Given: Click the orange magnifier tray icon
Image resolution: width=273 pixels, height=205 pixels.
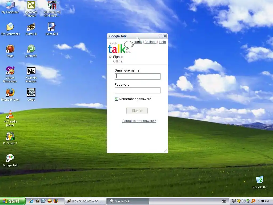Looking at the screenshot, I should coord(253,201).
